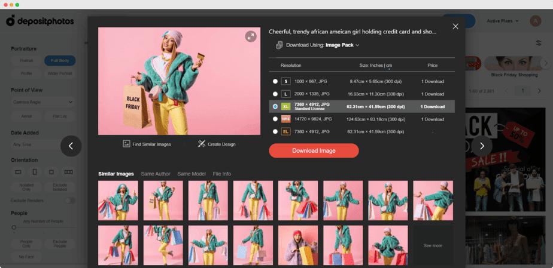Click the number of people slider handle

point(14,227)
